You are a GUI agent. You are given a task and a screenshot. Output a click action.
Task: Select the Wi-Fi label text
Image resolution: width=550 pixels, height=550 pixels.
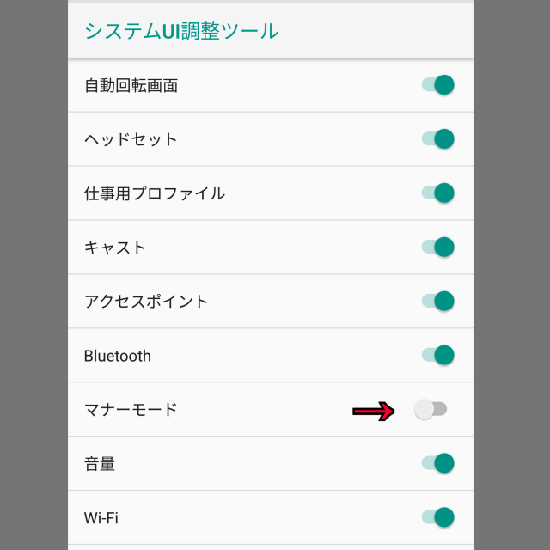[101, 518]
